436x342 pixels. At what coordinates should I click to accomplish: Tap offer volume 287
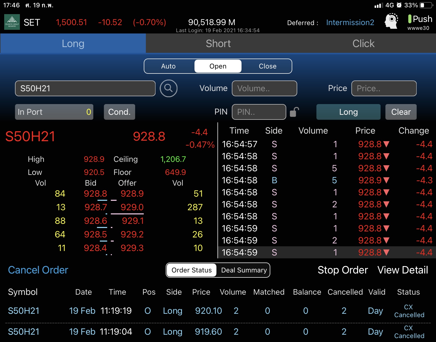(195, 207)
